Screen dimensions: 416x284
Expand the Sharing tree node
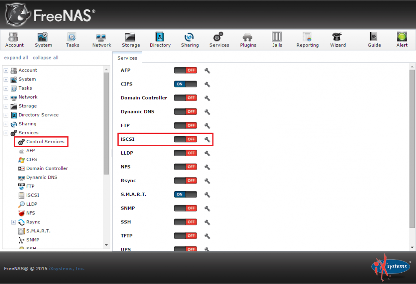(x=6, y=124)
